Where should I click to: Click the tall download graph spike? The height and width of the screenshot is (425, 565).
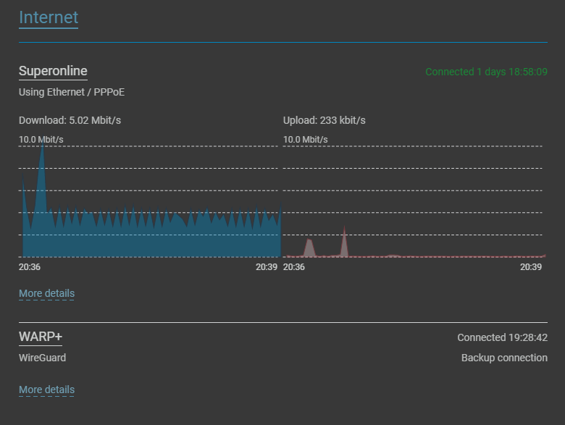pos(42,173)
